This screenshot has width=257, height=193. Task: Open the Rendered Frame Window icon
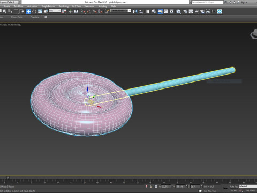(191, 12)
